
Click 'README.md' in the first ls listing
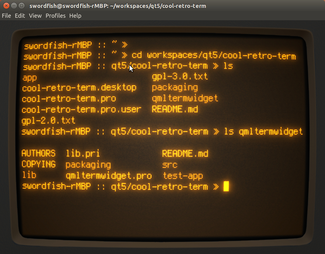coord(175,109)
